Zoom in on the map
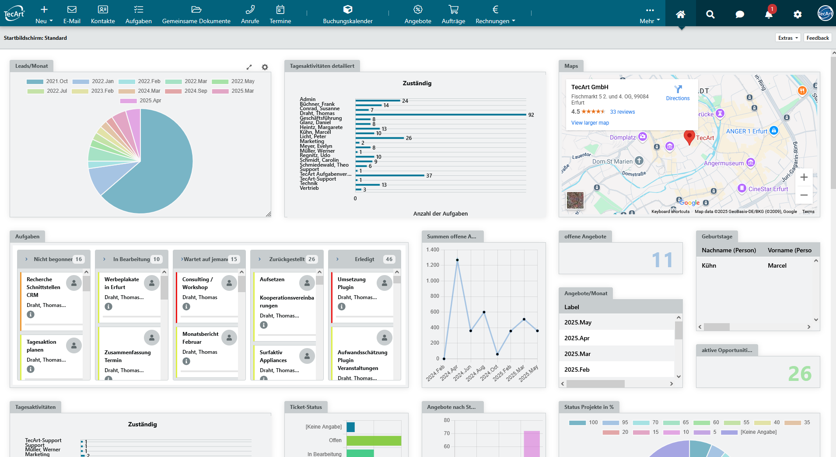 click(x=804, y=177)
